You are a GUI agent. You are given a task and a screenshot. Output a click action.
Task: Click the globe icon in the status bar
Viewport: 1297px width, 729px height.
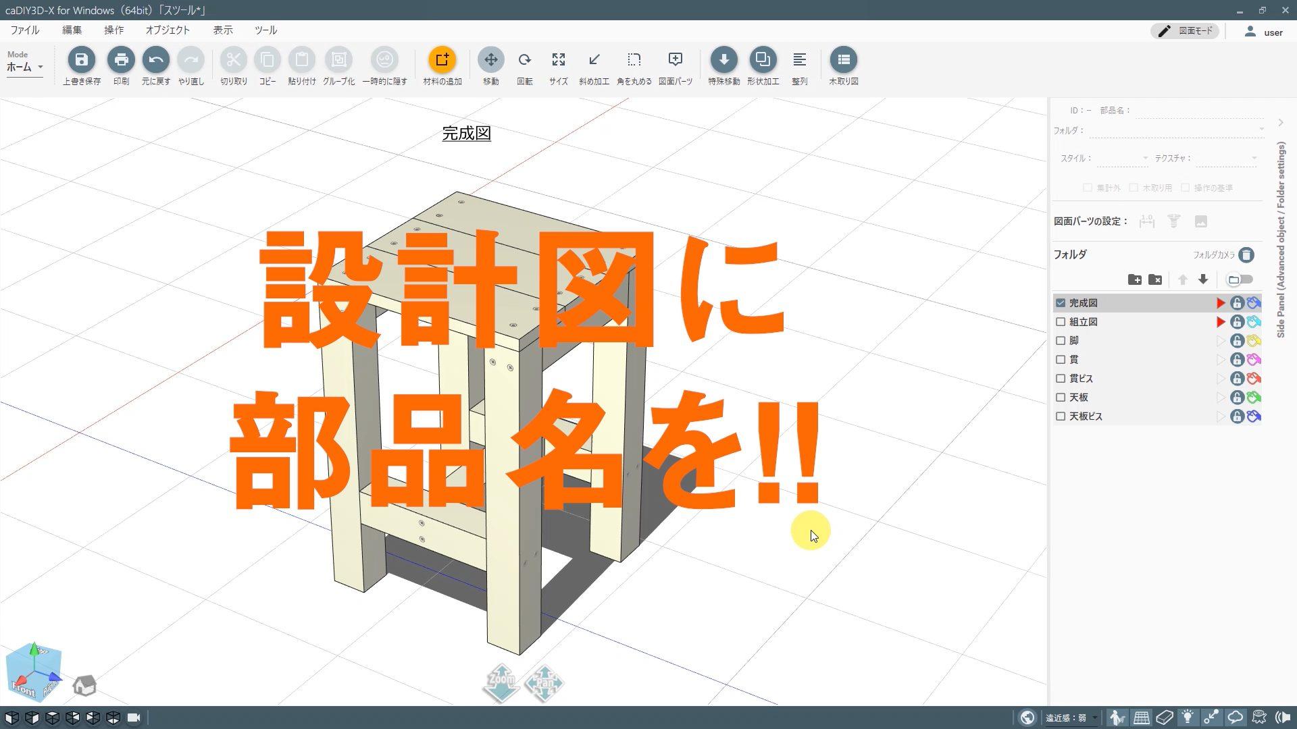tap(1027, 718)
